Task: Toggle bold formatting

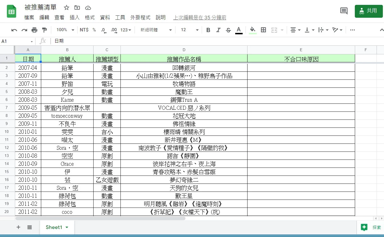Action: pos(208,30)
